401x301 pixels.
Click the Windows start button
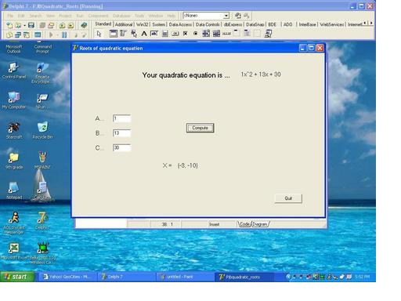pos(17,277)
